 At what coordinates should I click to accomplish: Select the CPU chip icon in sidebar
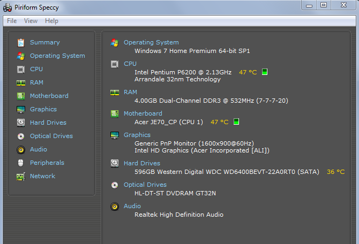point(21,69)
